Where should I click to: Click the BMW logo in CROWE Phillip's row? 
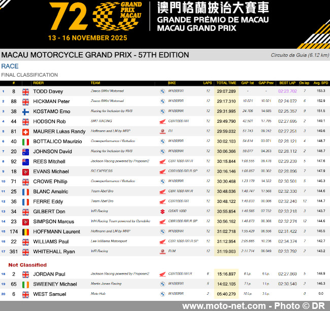click(162, 181)
